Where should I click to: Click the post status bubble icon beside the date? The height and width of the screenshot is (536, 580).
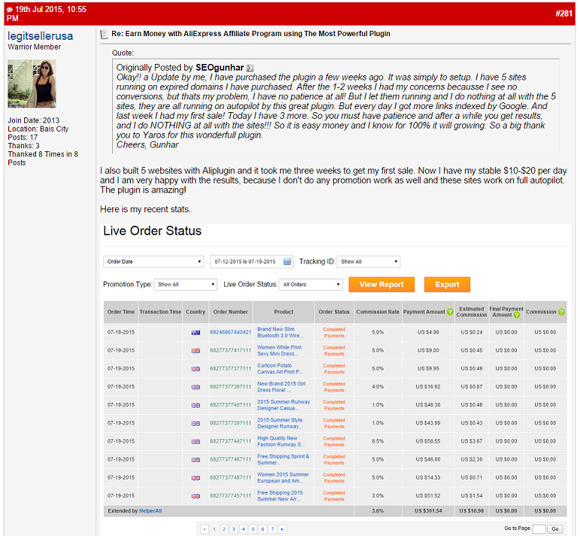tap(10, 10)
